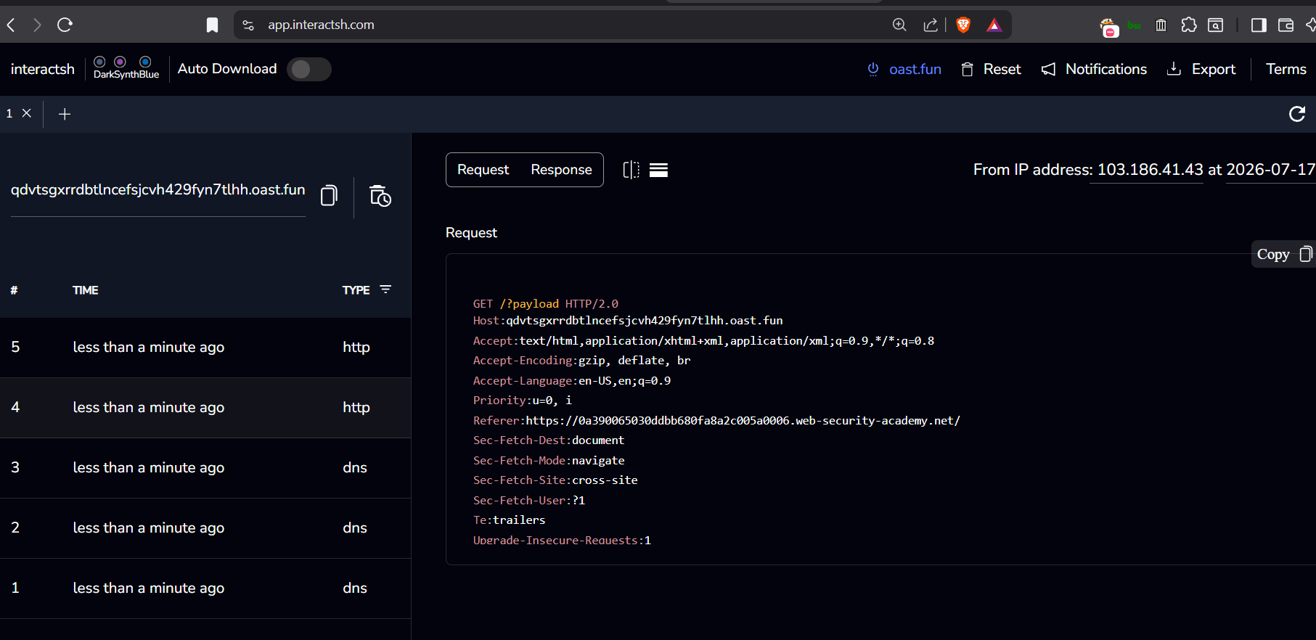
Task: Click the Accept-Encoding header line
Action: (x=581, y=361)
